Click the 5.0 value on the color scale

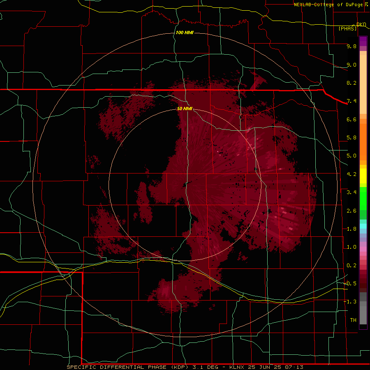tap(351, 156)
